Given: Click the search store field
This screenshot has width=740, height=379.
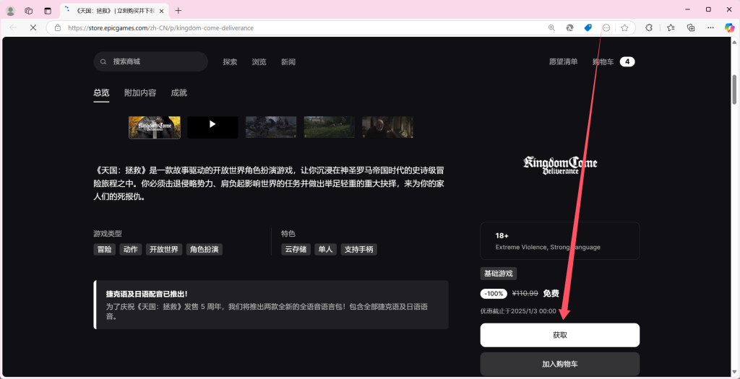Looking at the screenshot, I should [x=150, y=62].
